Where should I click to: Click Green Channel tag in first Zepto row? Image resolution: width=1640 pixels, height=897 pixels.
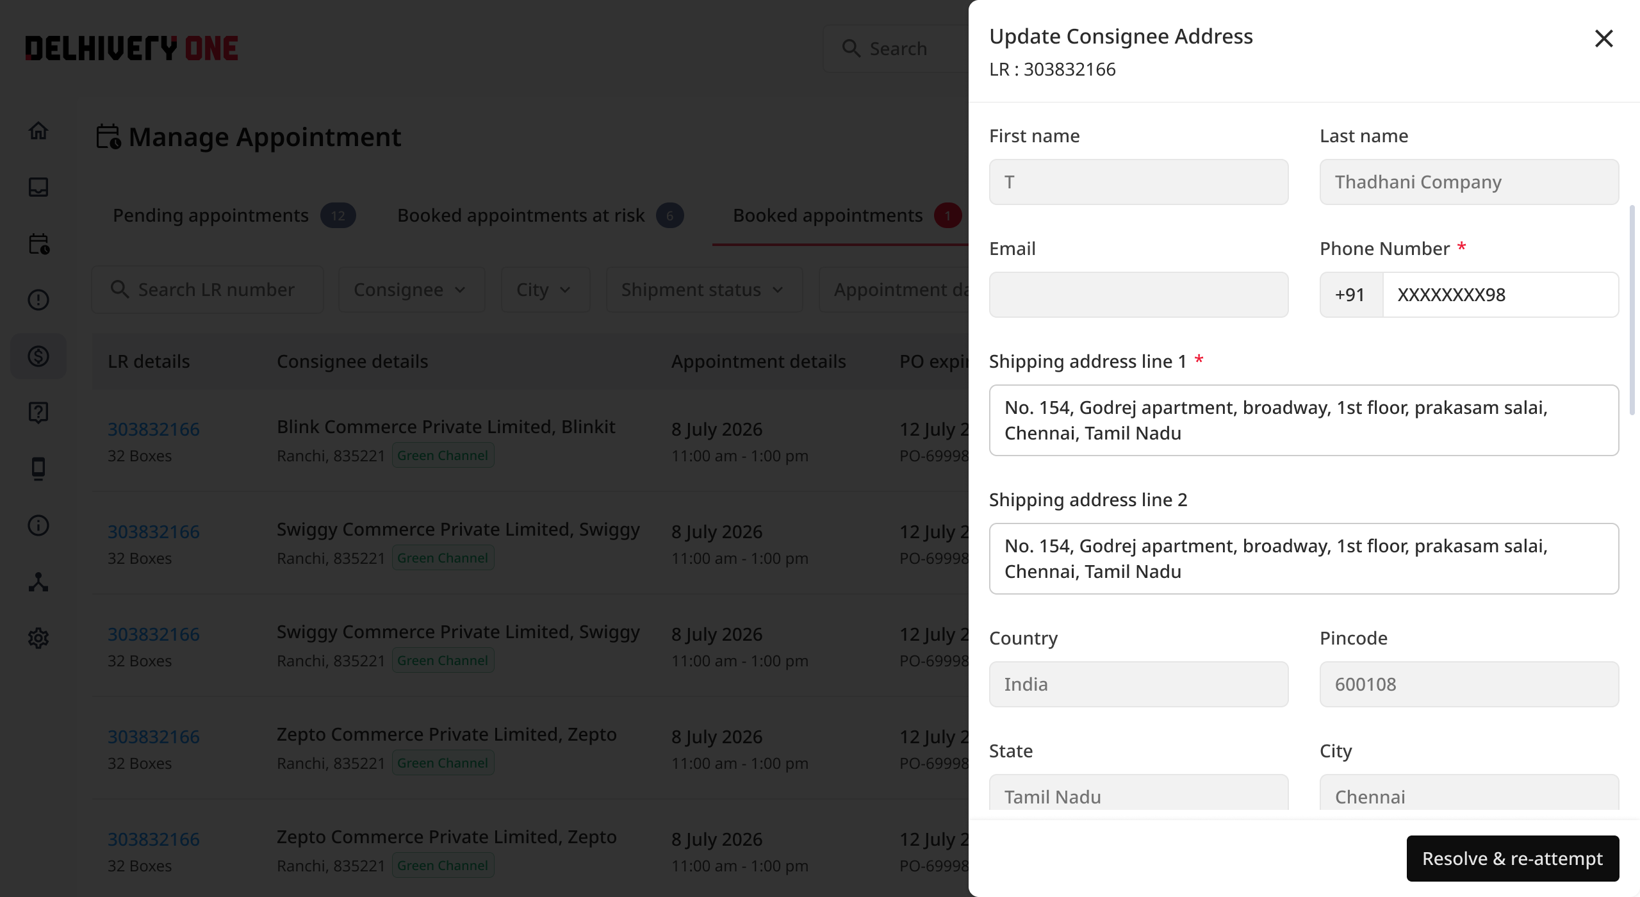443,763
